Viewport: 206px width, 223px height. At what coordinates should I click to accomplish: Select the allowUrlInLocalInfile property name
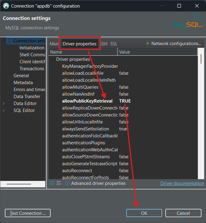click(82, 122)
